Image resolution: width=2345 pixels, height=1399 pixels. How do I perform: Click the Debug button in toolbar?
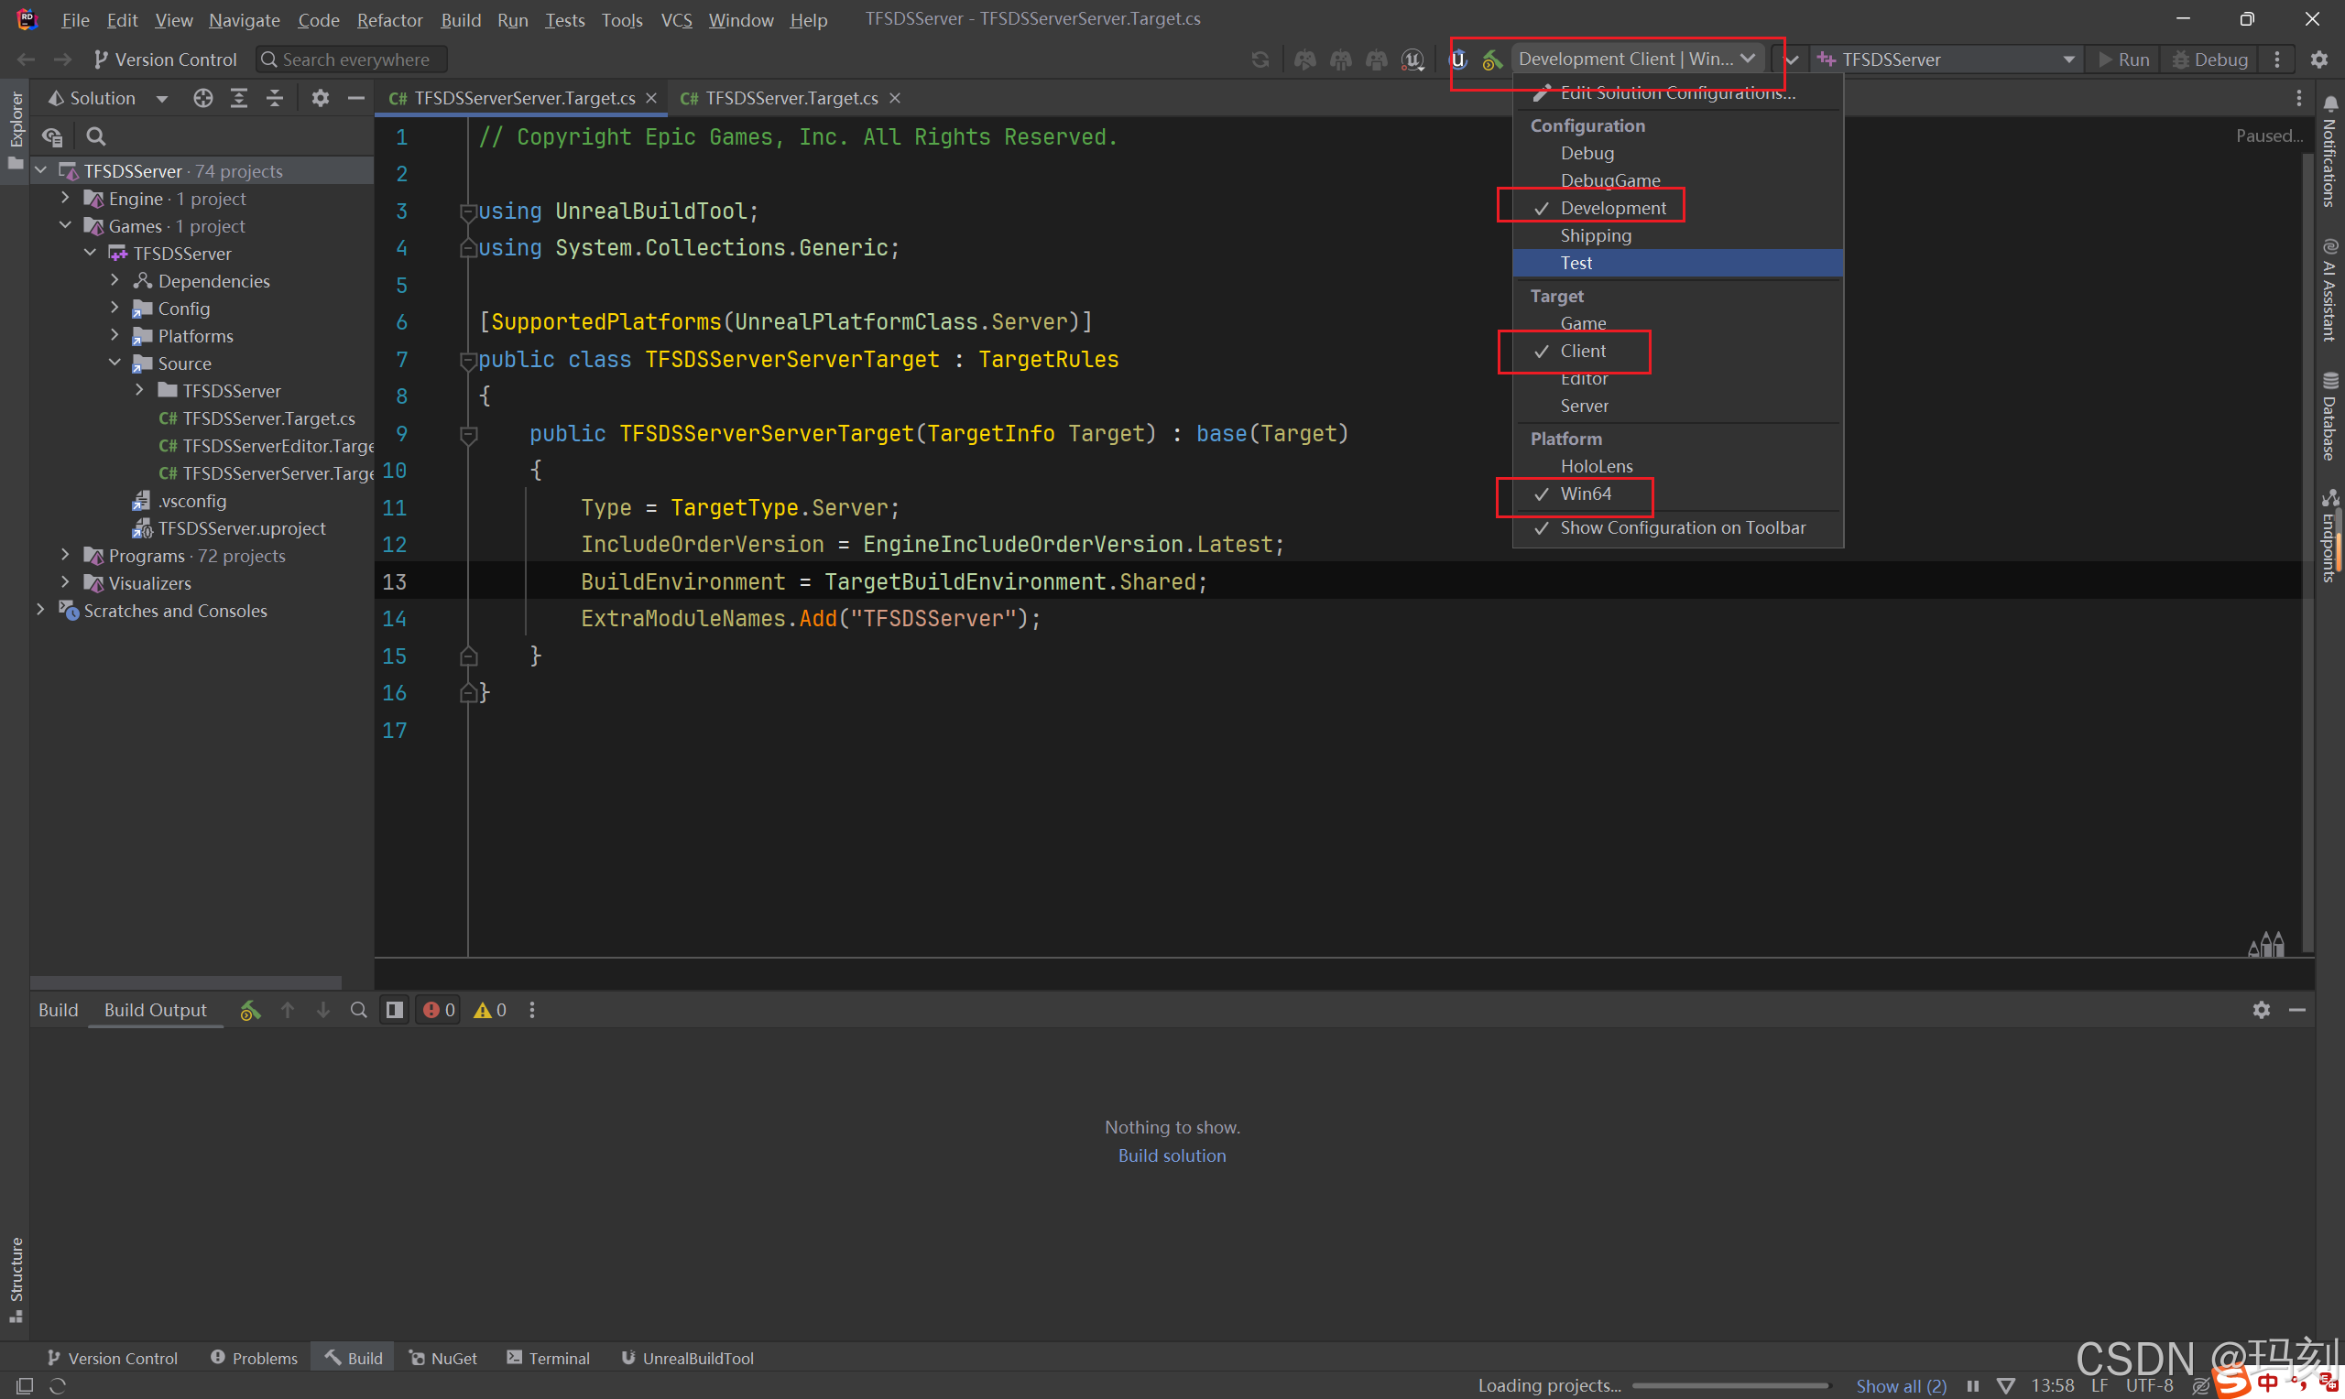[x=2210, y=60]
